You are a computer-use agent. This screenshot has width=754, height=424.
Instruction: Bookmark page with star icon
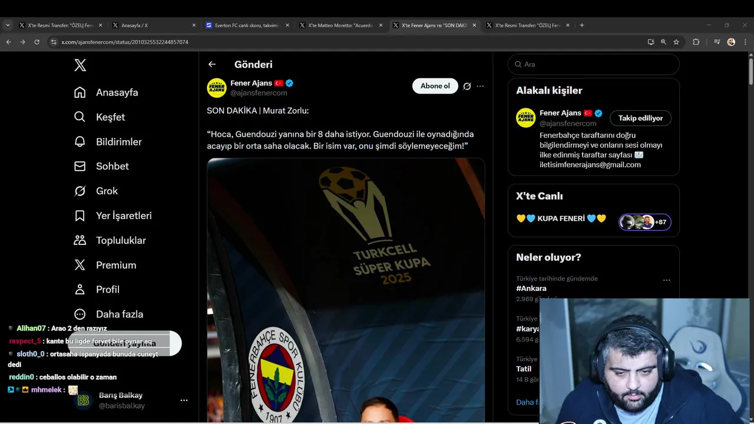[676, 42]
